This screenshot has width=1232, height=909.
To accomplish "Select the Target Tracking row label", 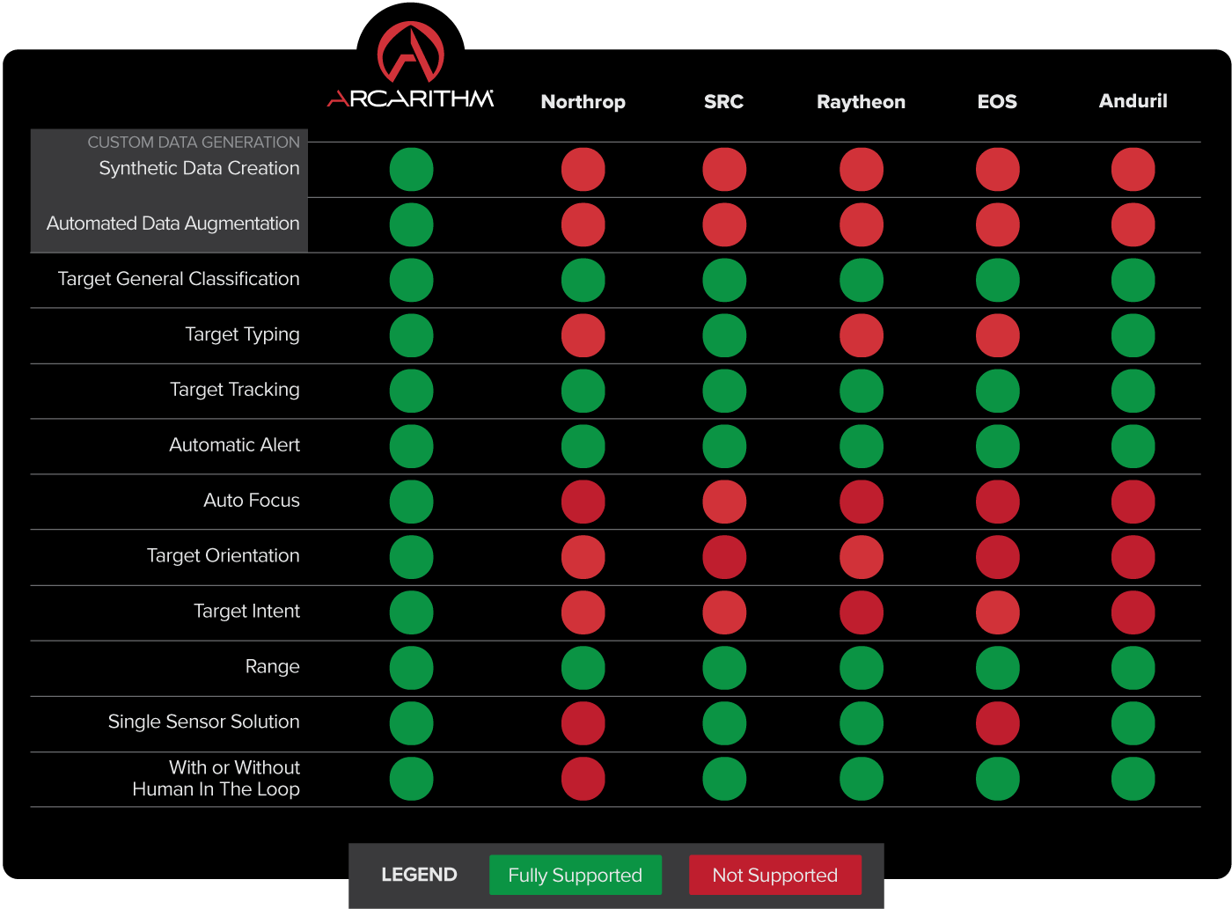I will tap(235, 390).
